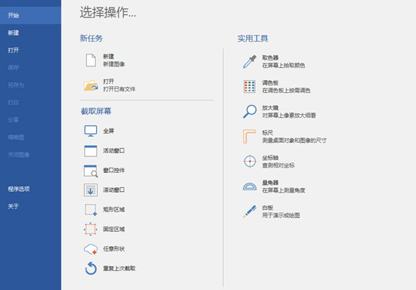The height and width of the screenshot is (290, 416).
Task: Click the 量角器 protractor icon
Action: (250, 187)
